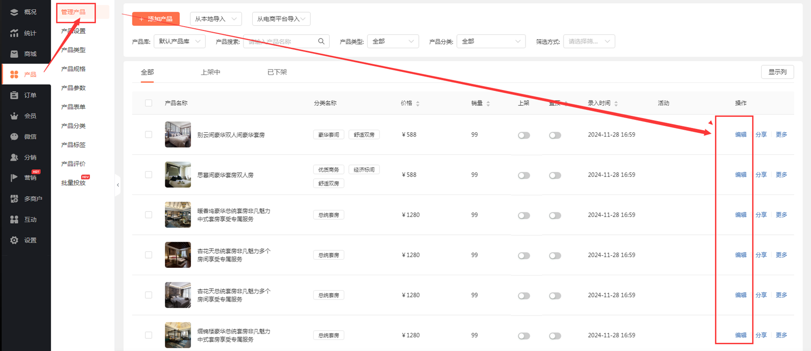
Task: Open the 会员 crown icon
Action: [x=14, y=116]
